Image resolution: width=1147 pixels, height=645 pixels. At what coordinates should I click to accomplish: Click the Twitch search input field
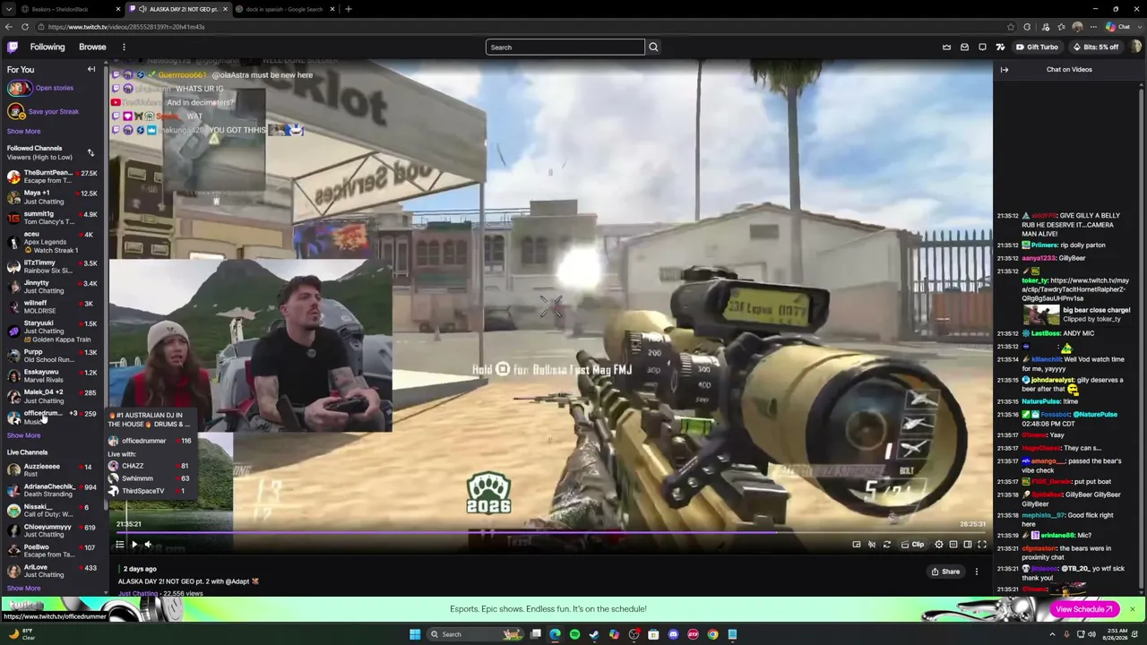tap(565, 47)
